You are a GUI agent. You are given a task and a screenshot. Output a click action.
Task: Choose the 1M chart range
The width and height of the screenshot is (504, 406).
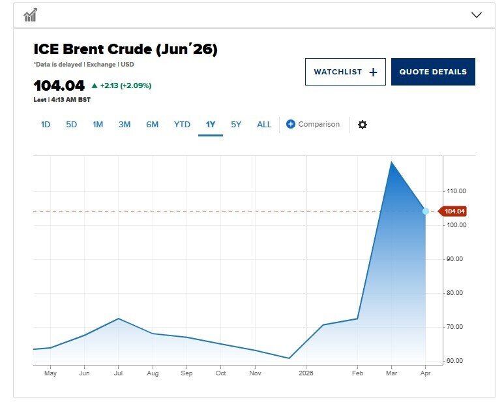pos(98,124)
